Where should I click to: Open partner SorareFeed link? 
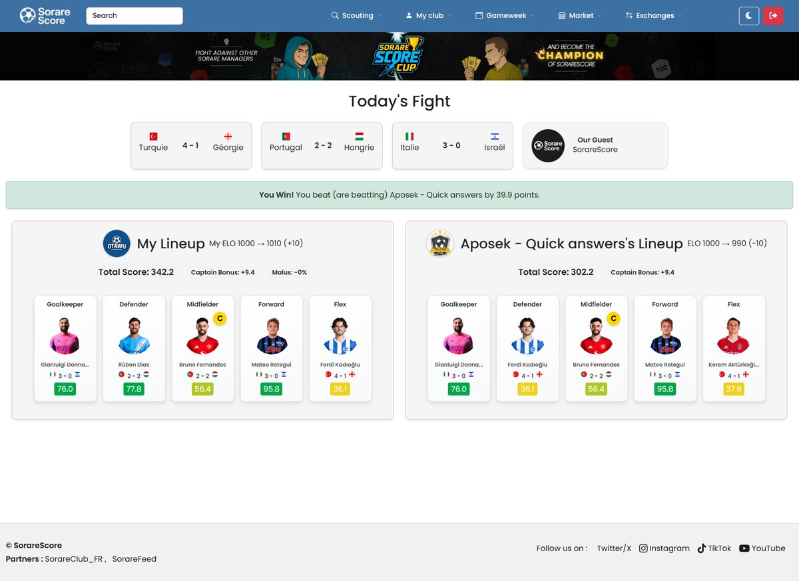(134, 559)
